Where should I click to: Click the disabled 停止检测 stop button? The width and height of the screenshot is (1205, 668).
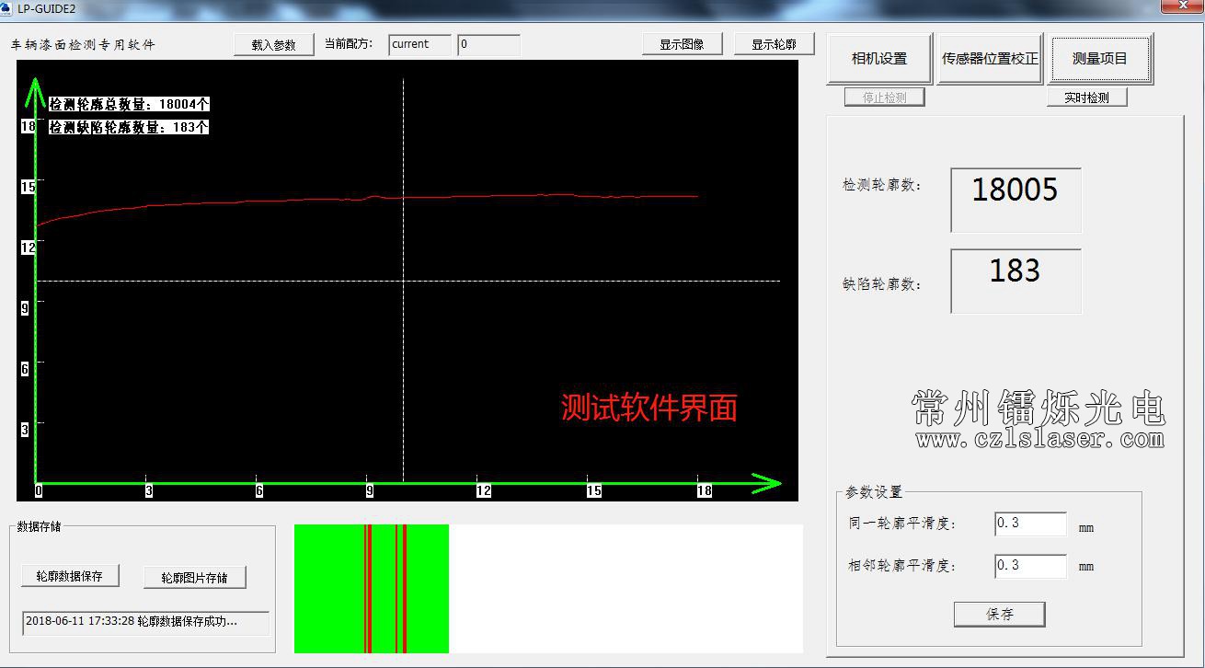click(883, 96)
